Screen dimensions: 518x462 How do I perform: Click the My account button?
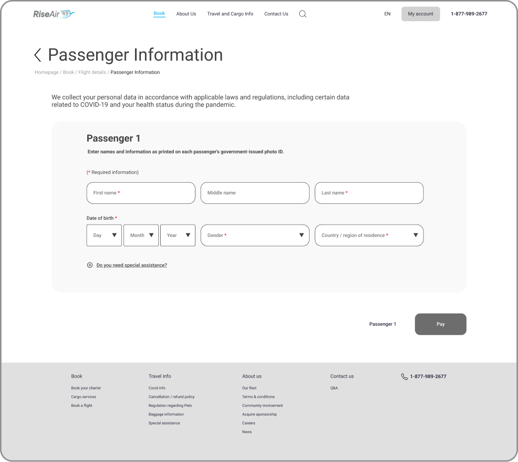(420, 14)
